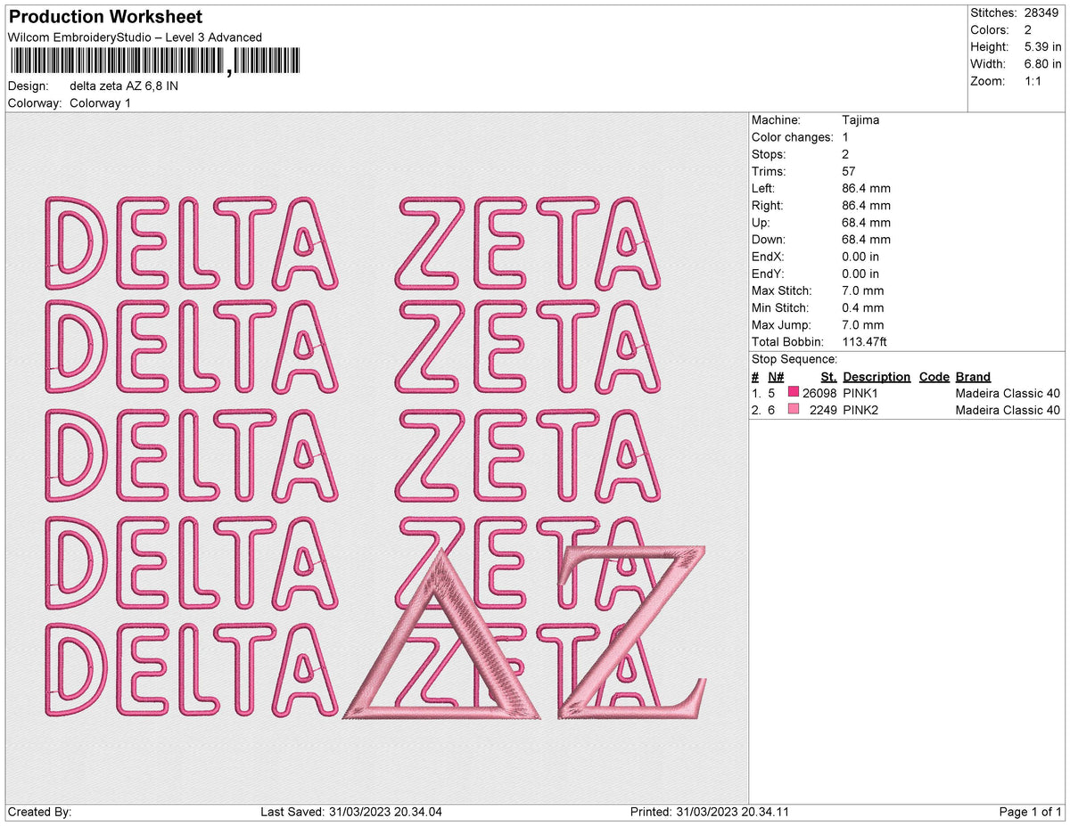The height and width of the screenshot is (826, 1070).
Task: Open the Design name field
Action: pos(124,86)
